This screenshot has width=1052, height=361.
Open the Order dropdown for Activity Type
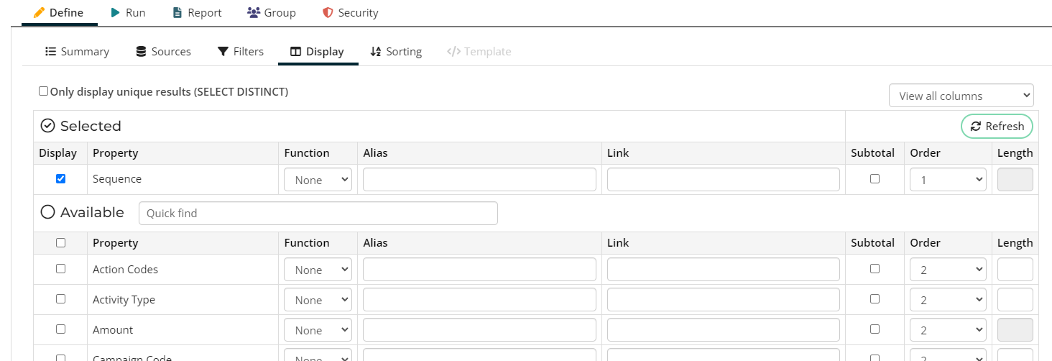coord(947,300)
